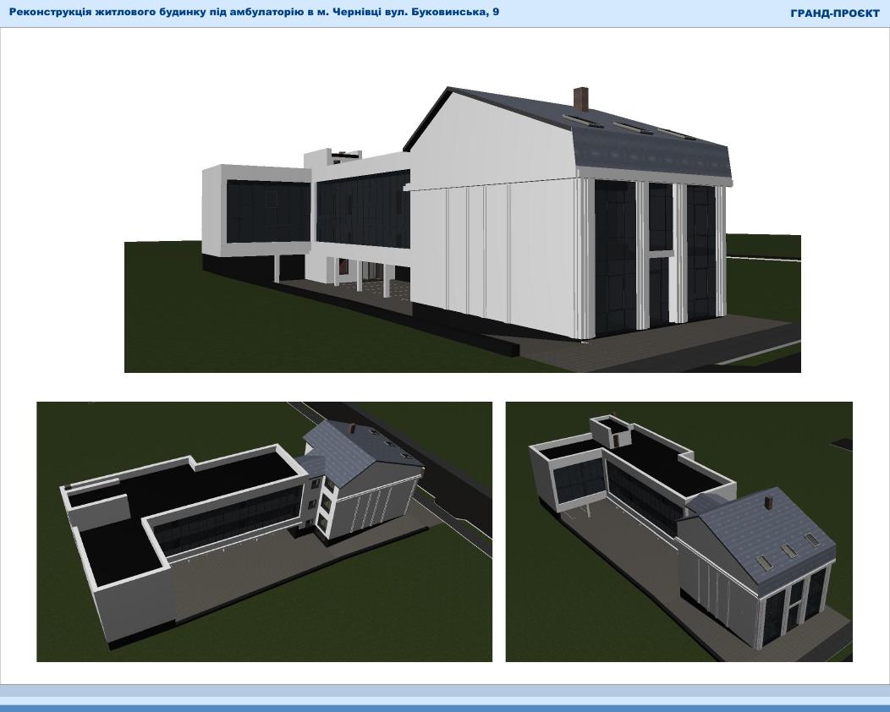Click the brick chimney in the top render
Screen dimensions: 890x712
[x=580, y=98]
